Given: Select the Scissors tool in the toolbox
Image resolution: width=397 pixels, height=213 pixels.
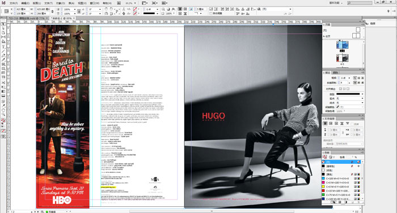Looking at the screenshot, I should tap(3, 83).
